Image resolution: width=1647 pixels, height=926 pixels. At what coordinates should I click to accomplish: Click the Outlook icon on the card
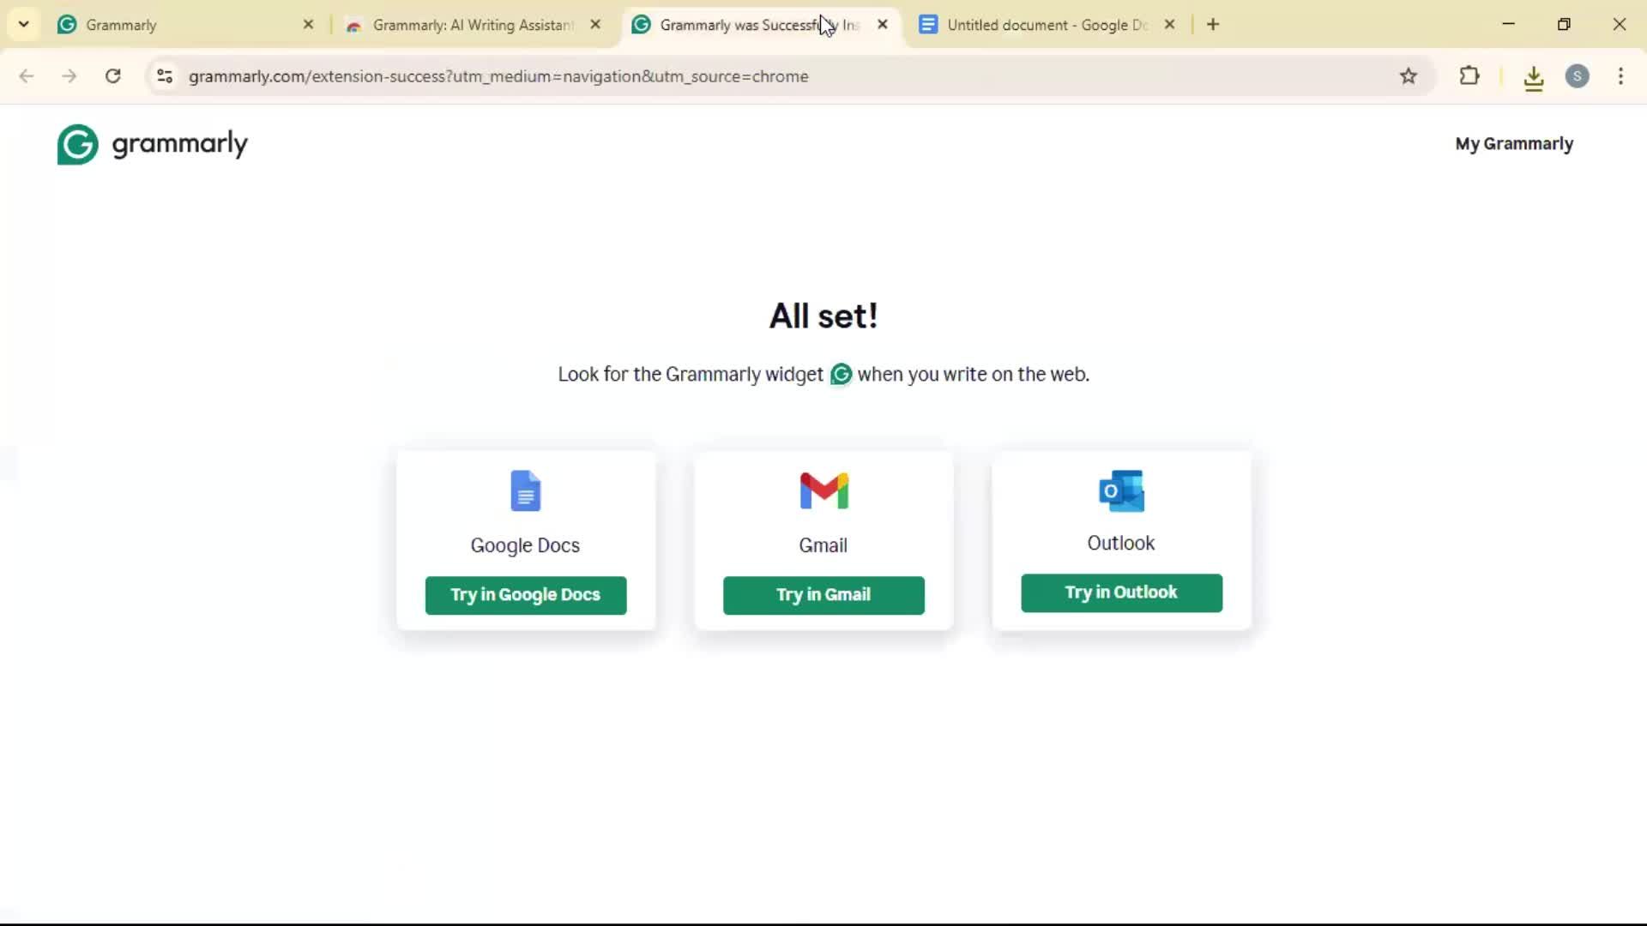(1121, 490)
